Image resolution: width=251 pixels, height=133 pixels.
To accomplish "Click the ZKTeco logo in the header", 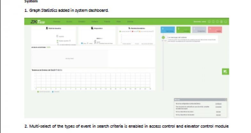I will click(x=37, y=22).
